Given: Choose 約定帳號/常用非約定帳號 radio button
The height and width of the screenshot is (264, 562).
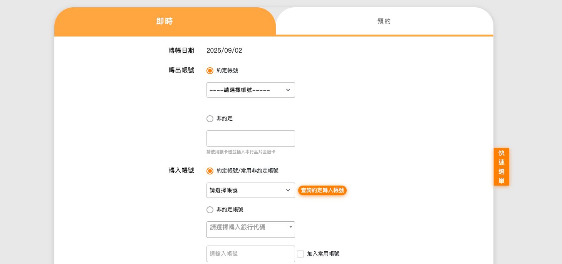Looking at the screenshot, I should click(x=210, y=171).
